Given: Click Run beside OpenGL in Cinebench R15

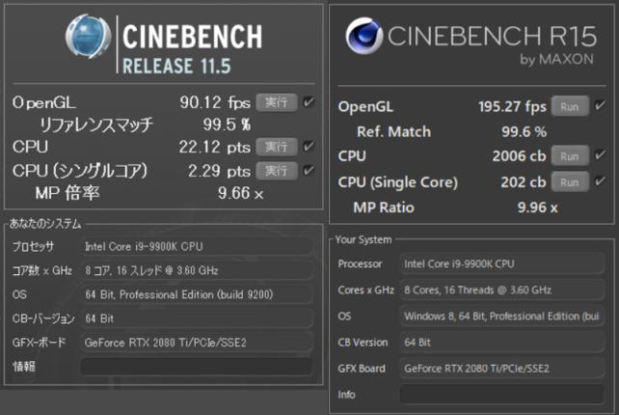Looking at the screenshot, I should pyautogui.click(x=570, y=107).
